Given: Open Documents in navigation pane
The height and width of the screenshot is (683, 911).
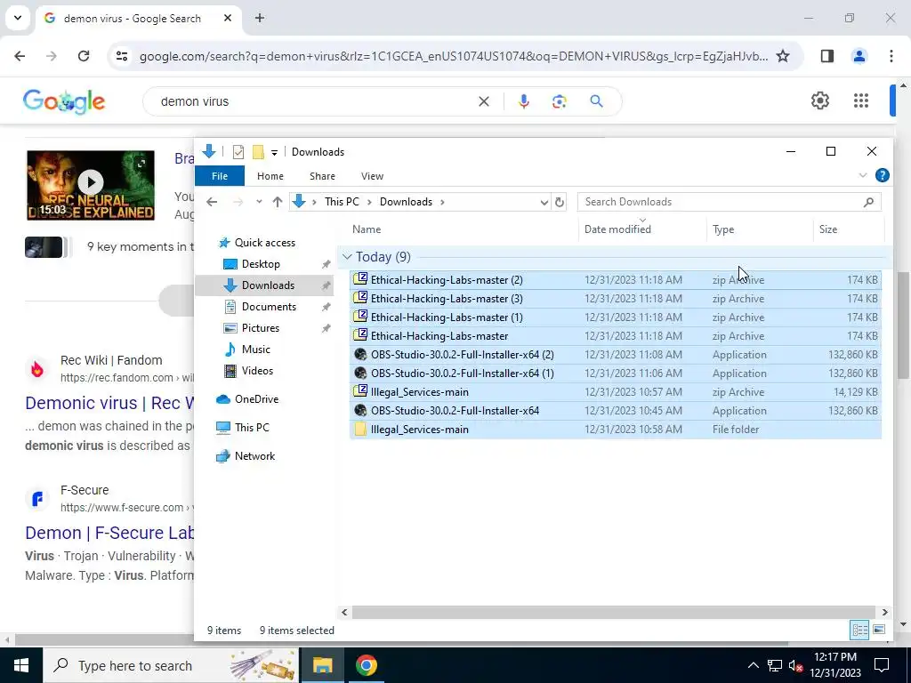Looking at the screenshot, I should 269,307.
